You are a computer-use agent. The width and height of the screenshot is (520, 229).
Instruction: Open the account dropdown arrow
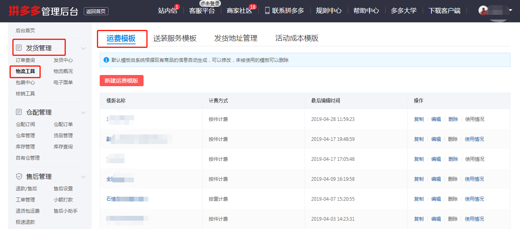coord(510,10)
